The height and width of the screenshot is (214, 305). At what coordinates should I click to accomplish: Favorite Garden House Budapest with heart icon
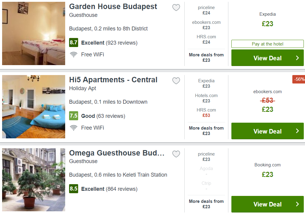pyautogui.click(x=176, y=8)
